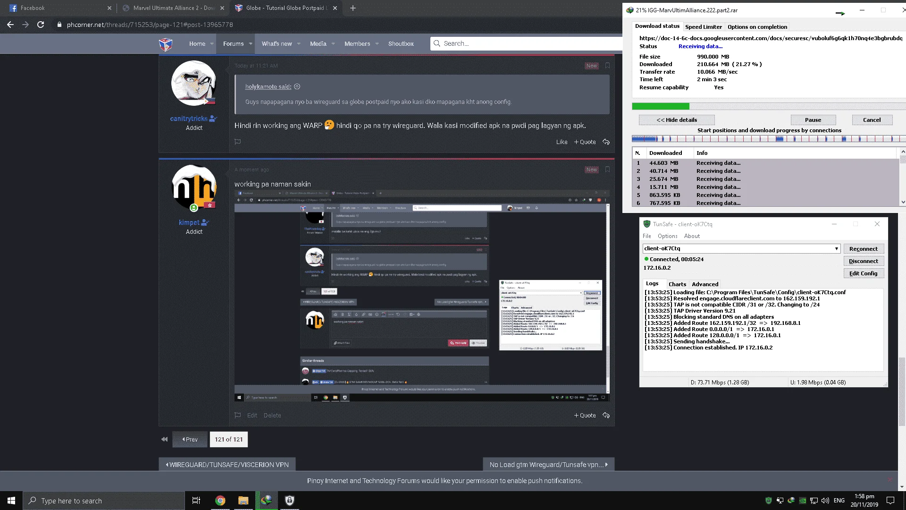This screenshot has height=510, width=906.
Task: Open the Charts tab in TunSafe
Action: tap(677, 284)
